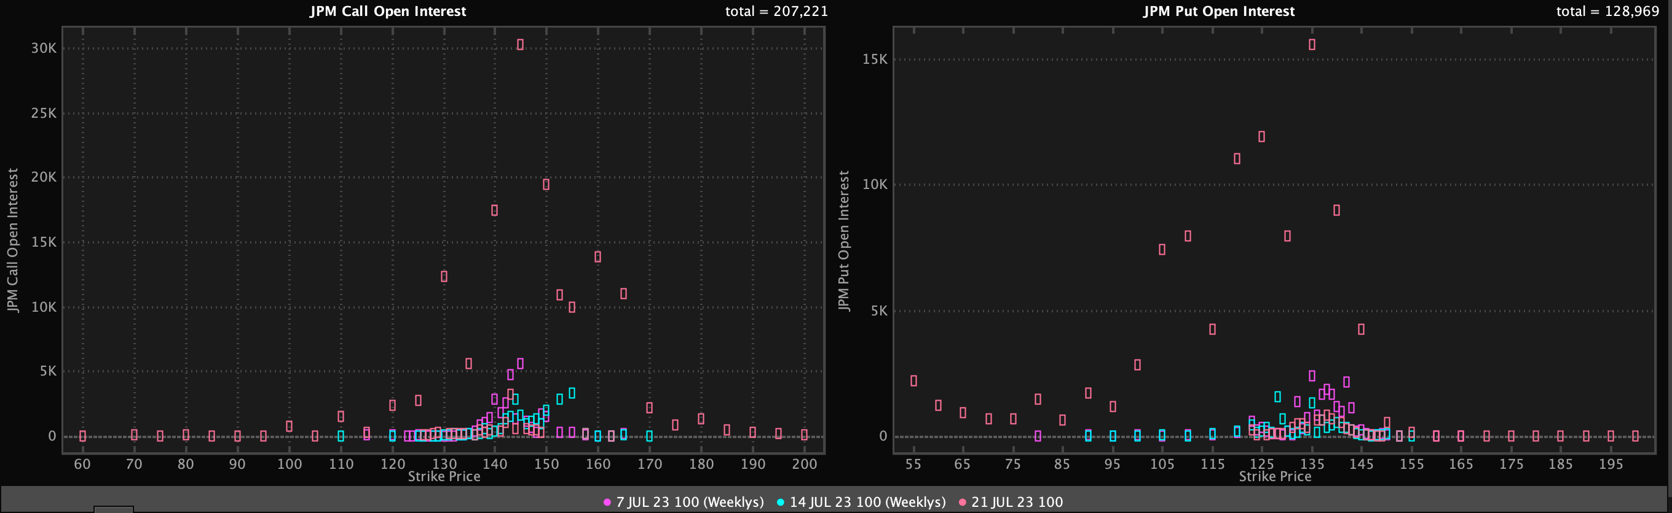Click the 25K tick on call y-axis
This screenshot has height=513, width=1672.
point(44,114)
